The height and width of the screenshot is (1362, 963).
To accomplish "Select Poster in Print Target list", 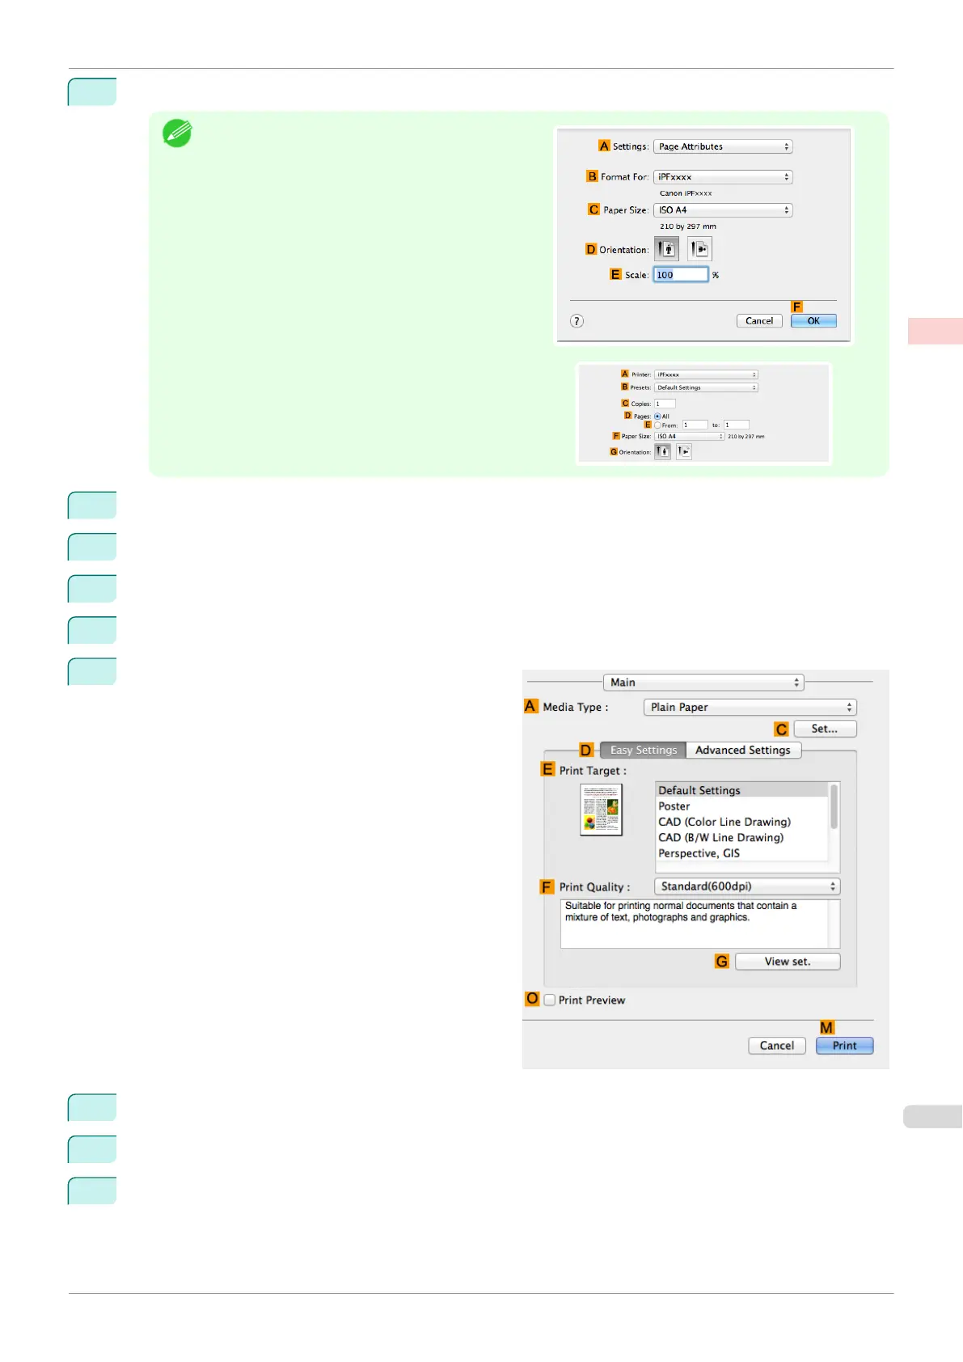I will tap(742, 806).
